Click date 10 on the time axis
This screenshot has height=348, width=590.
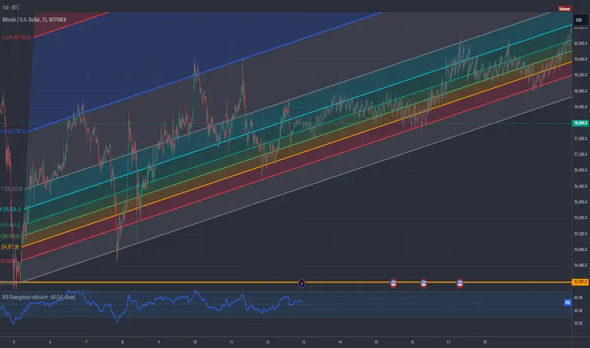pyautogui.click(x=195, y=342)
